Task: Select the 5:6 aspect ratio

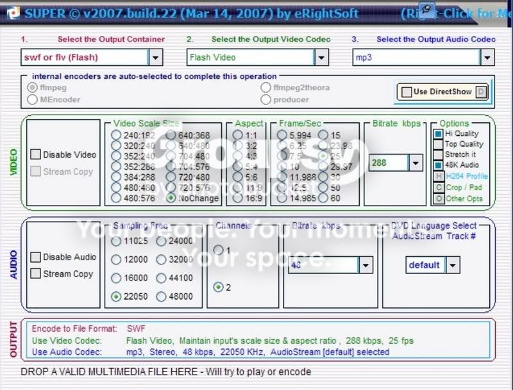Action: pos(237,177)
